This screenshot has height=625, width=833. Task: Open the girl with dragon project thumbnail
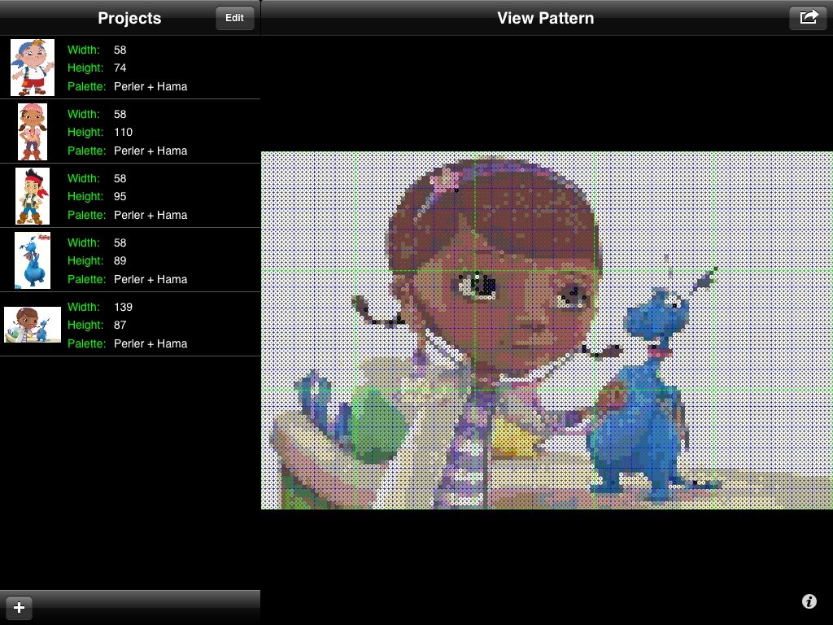(x=33, y=325)
